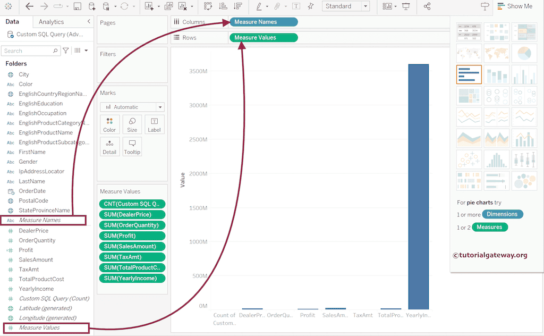Image resolution: width=544 pixels, height=336 pixels.
Task: Open the Color shelf in Marks card
Action: pyautogui.click(x=109, y=124)
